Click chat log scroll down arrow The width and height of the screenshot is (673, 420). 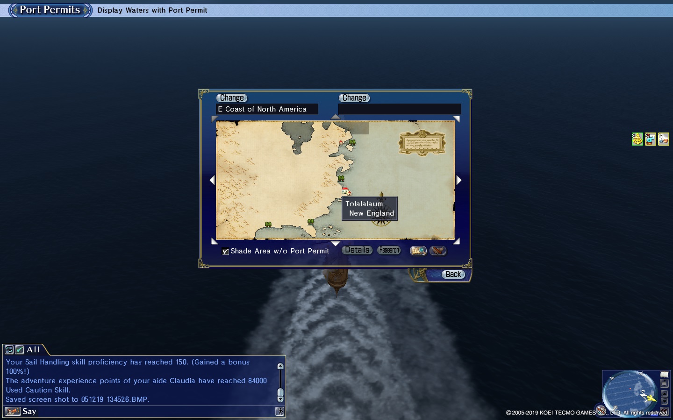(x=280, y=399)
